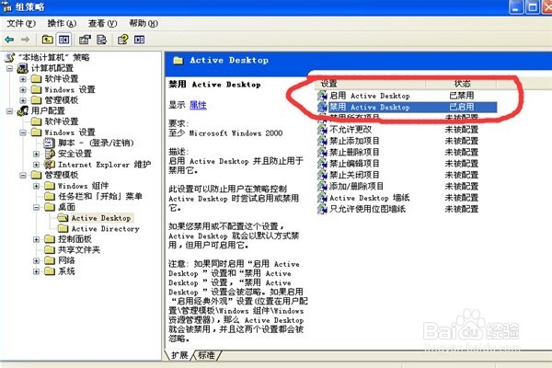Click the policy icon beside 启用 Active Desktop
This screenshot has height=368, width=552.
coord(322,96)
